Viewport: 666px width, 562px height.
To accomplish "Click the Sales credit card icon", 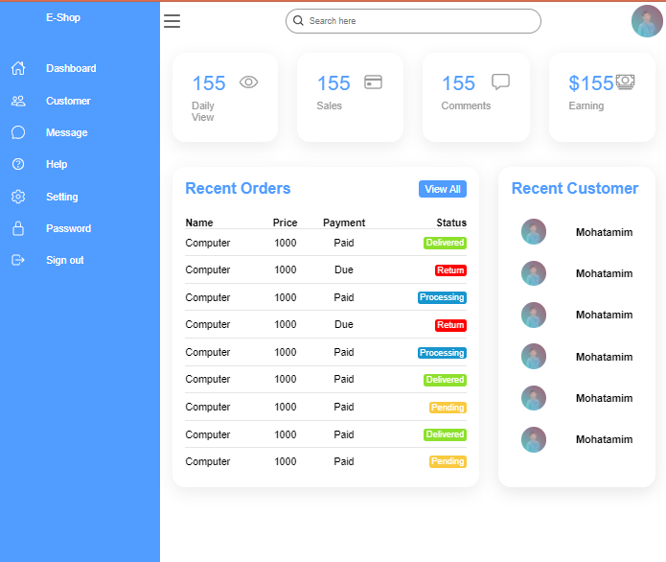I will (374, 82).
